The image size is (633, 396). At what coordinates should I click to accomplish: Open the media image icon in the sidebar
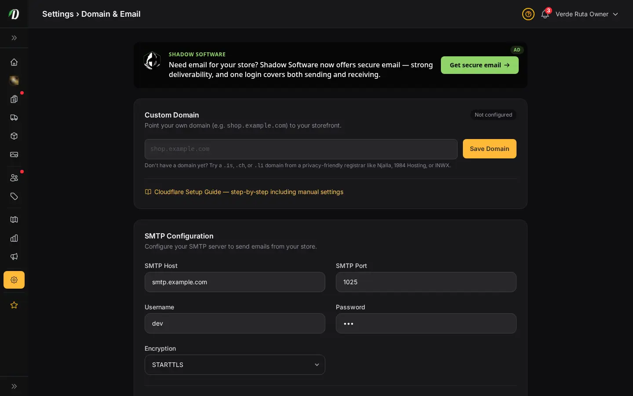tap(14, 154)
